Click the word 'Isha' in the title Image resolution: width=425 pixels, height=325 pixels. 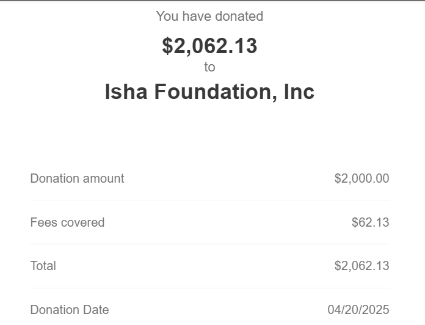point(126,92)
